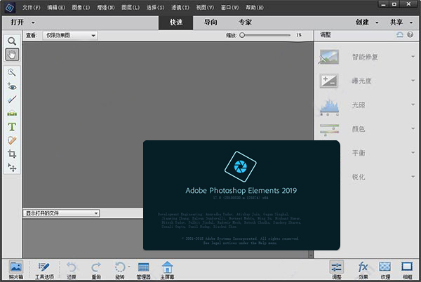Select the Hand tool
This screenshot has width=421, height=282.
[12, 55]
